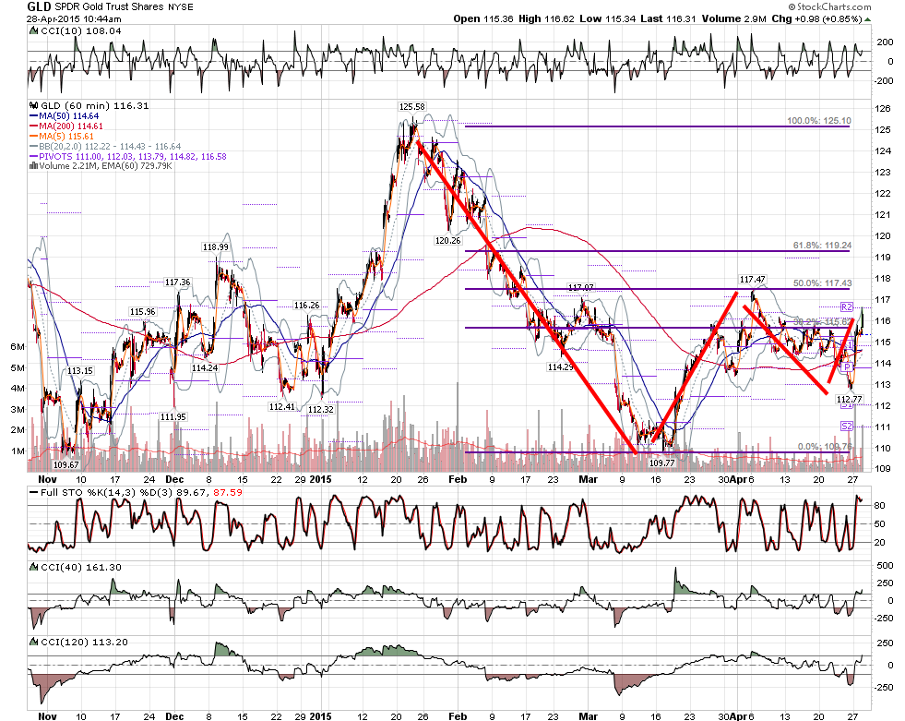Image resolution: width=905 pixels, height=721 pixels.
Task: Click the 125.58 peak price label
Action: pos(411,106)
